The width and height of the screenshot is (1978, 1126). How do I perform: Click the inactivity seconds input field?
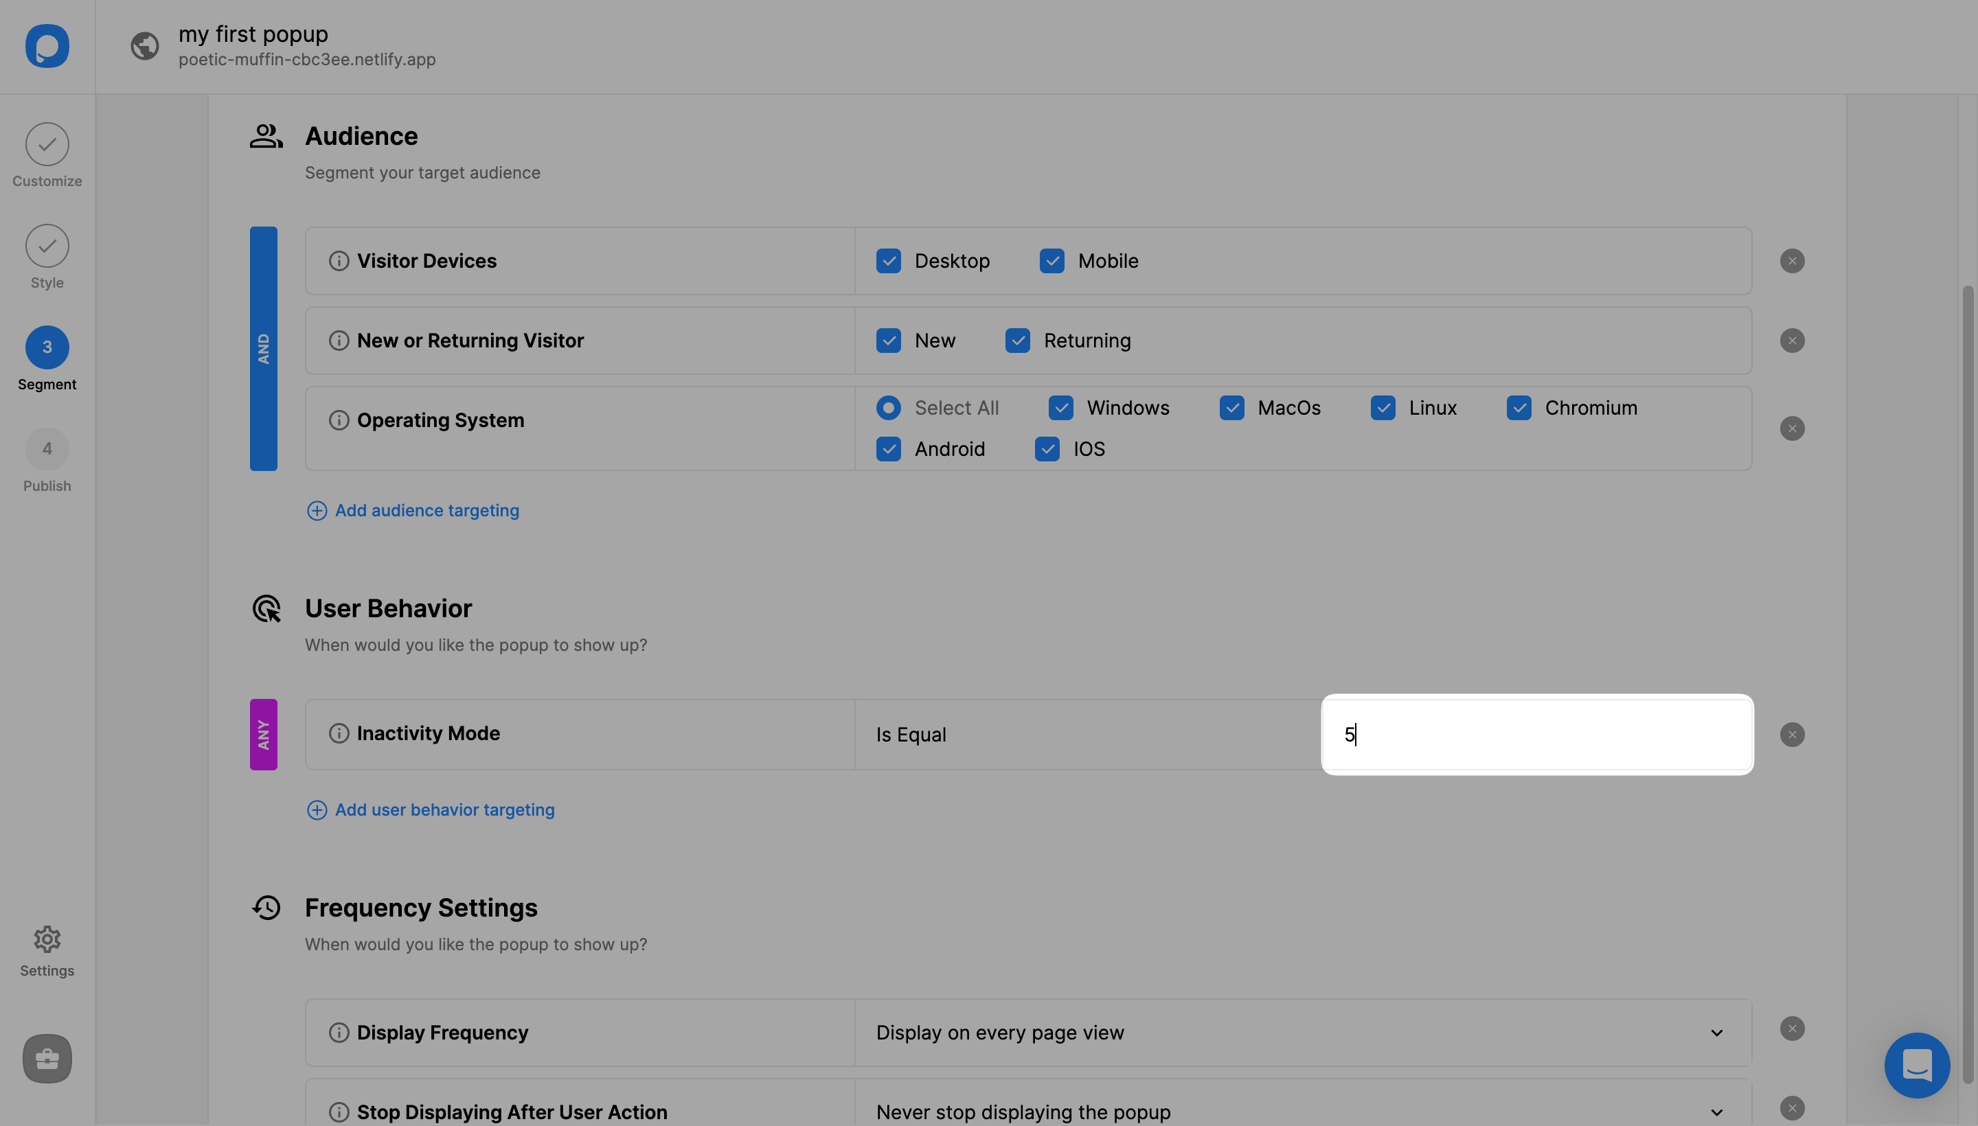point(1536,734)
